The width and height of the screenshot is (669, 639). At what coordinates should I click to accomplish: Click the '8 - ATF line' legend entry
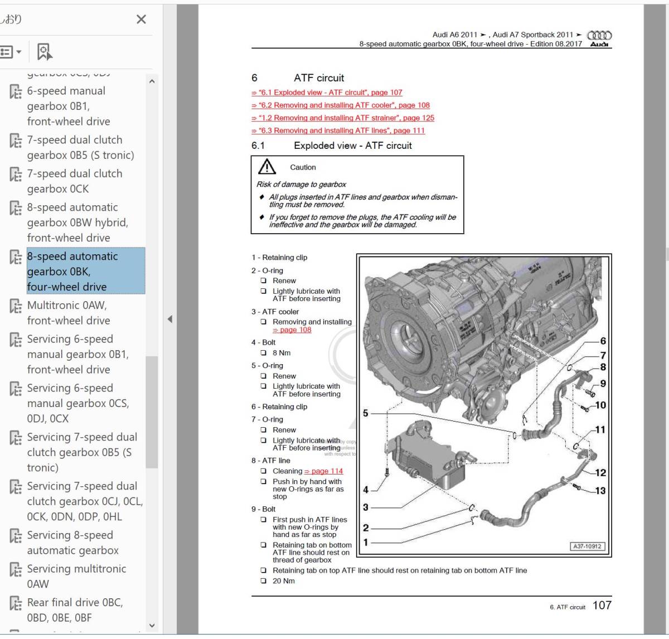(x=271, y=461)
